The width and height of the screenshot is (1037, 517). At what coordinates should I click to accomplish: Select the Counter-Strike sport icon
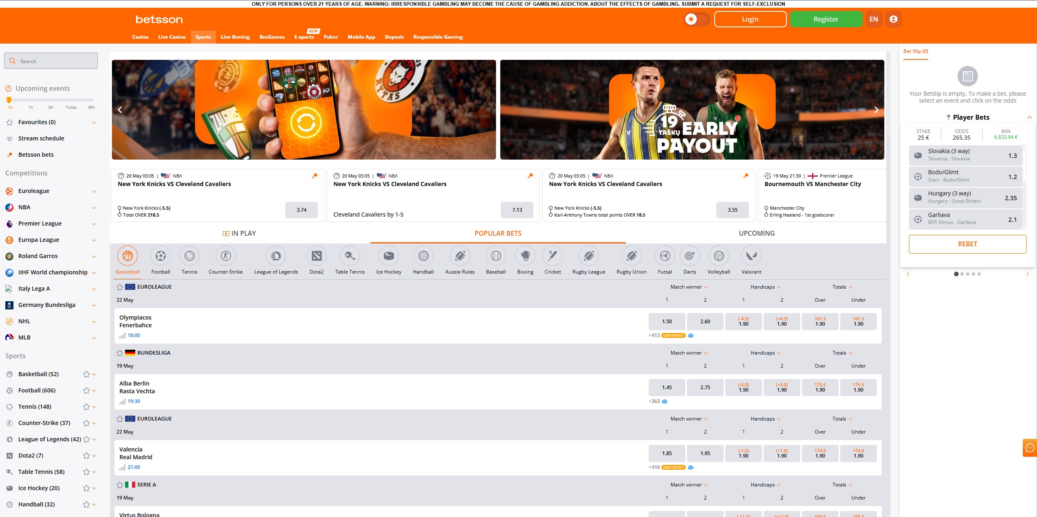226,256
